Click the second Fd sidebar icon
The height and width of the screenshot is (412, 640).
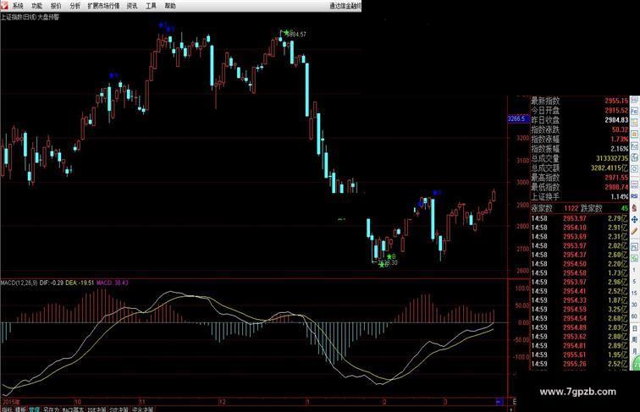point(635,146)
